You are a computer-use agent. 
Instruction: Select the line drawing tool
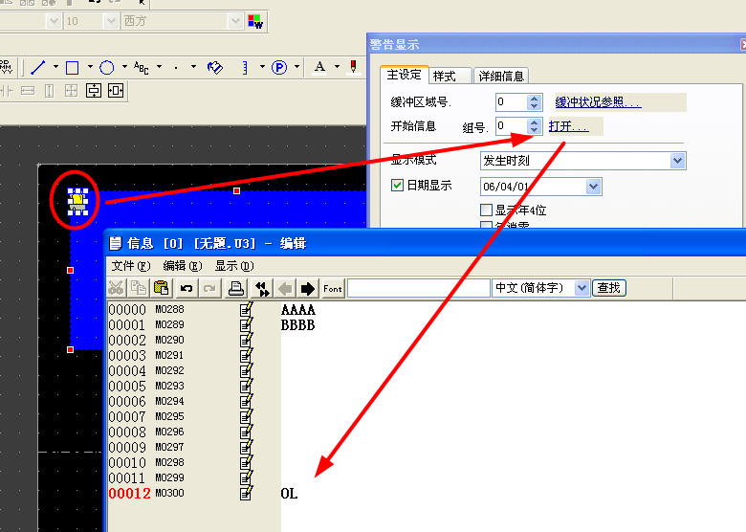38,67
